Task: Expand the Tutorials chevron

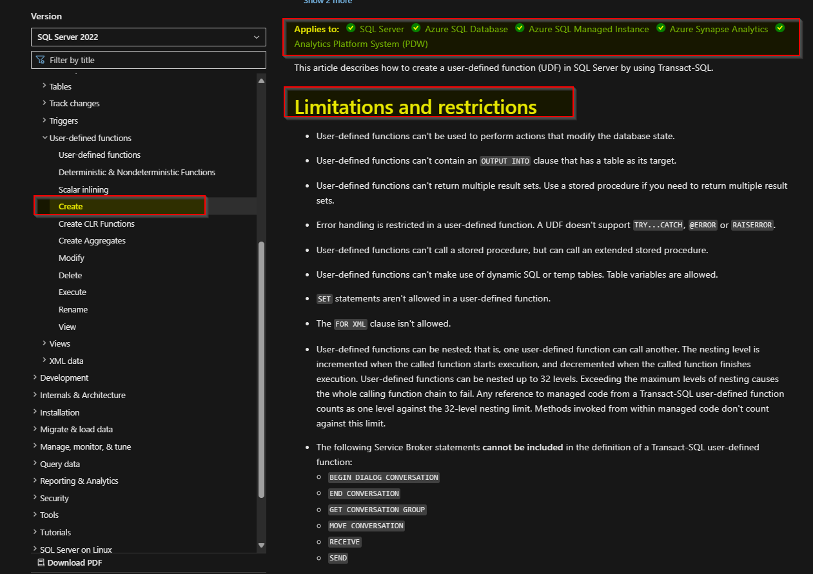Action: click(35, 532)
